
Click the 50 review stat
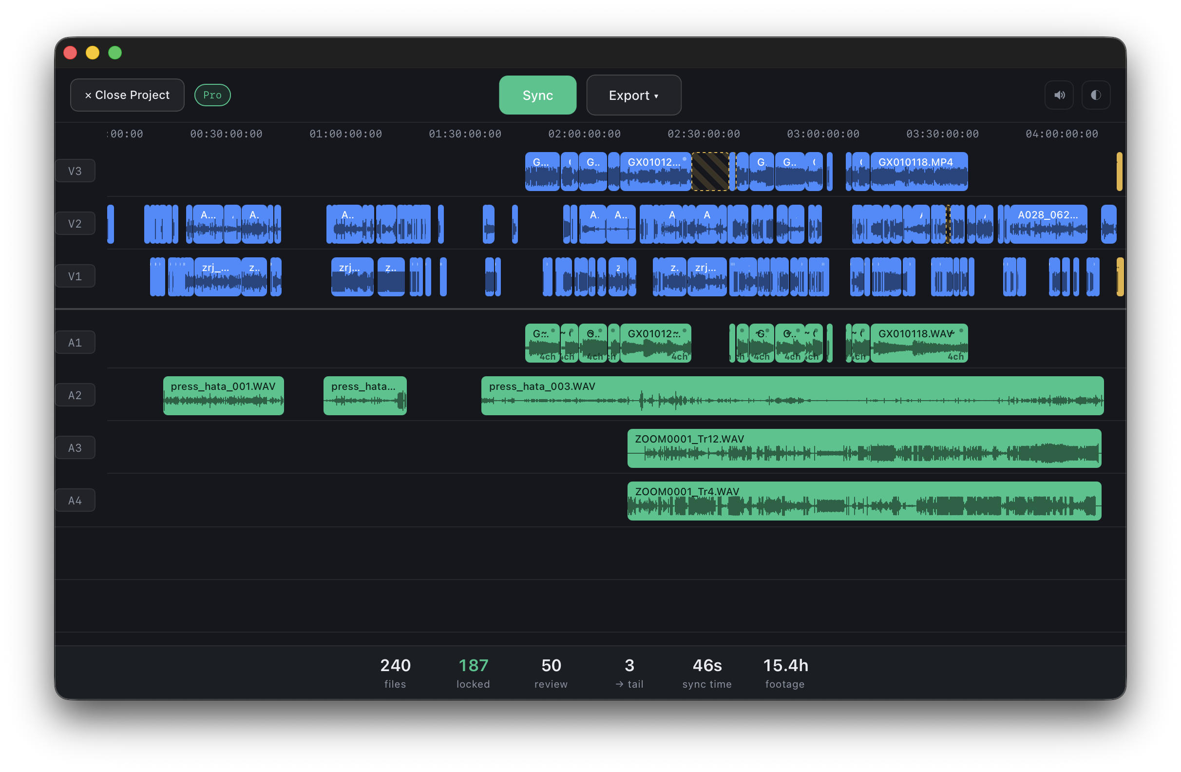[551, 673]
